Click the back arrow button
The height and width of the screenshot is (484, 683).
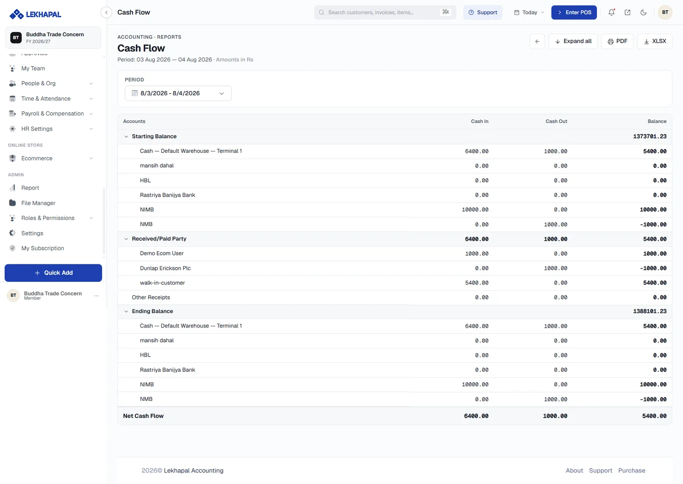[537, 41]
